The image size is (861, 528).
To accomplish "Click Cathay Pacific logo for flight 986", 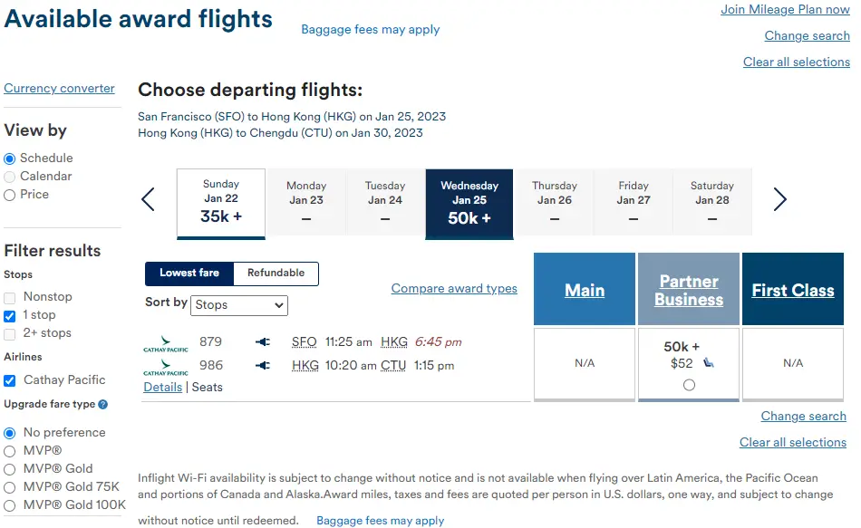I will (x=165, y=367).
